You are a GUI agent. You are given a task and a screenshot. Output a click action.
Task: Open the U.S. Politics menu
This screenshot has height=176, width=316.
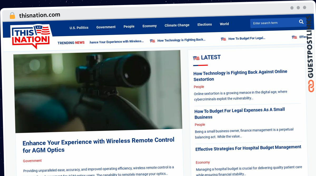pyautogui.click(x=79, y=28)
